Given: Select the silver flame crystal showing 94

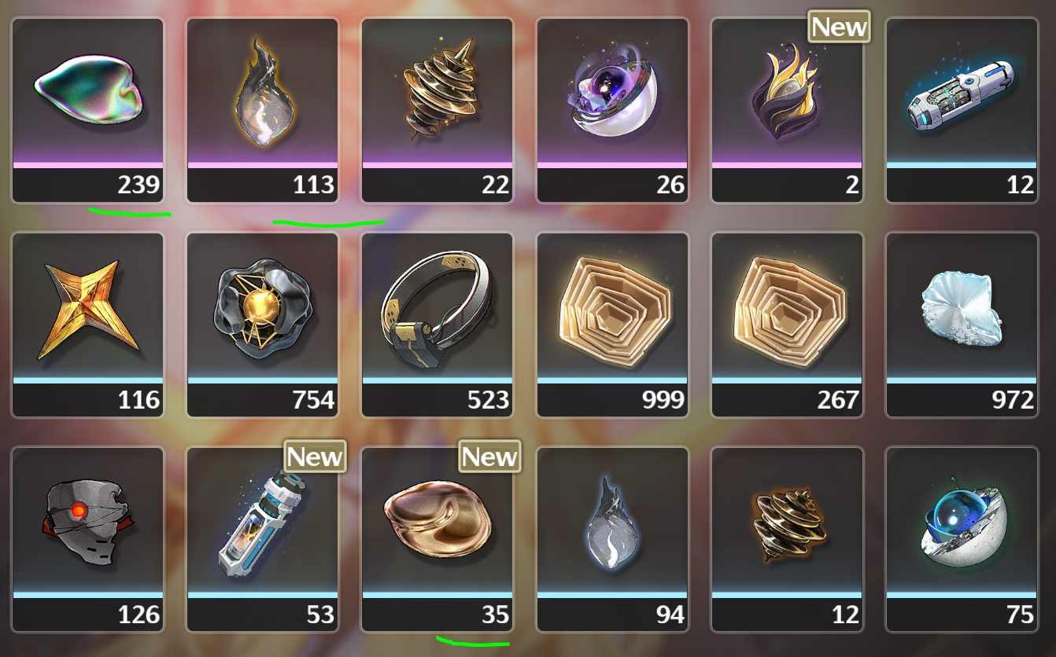Looking at the screenshot, I should click(612, 539).
